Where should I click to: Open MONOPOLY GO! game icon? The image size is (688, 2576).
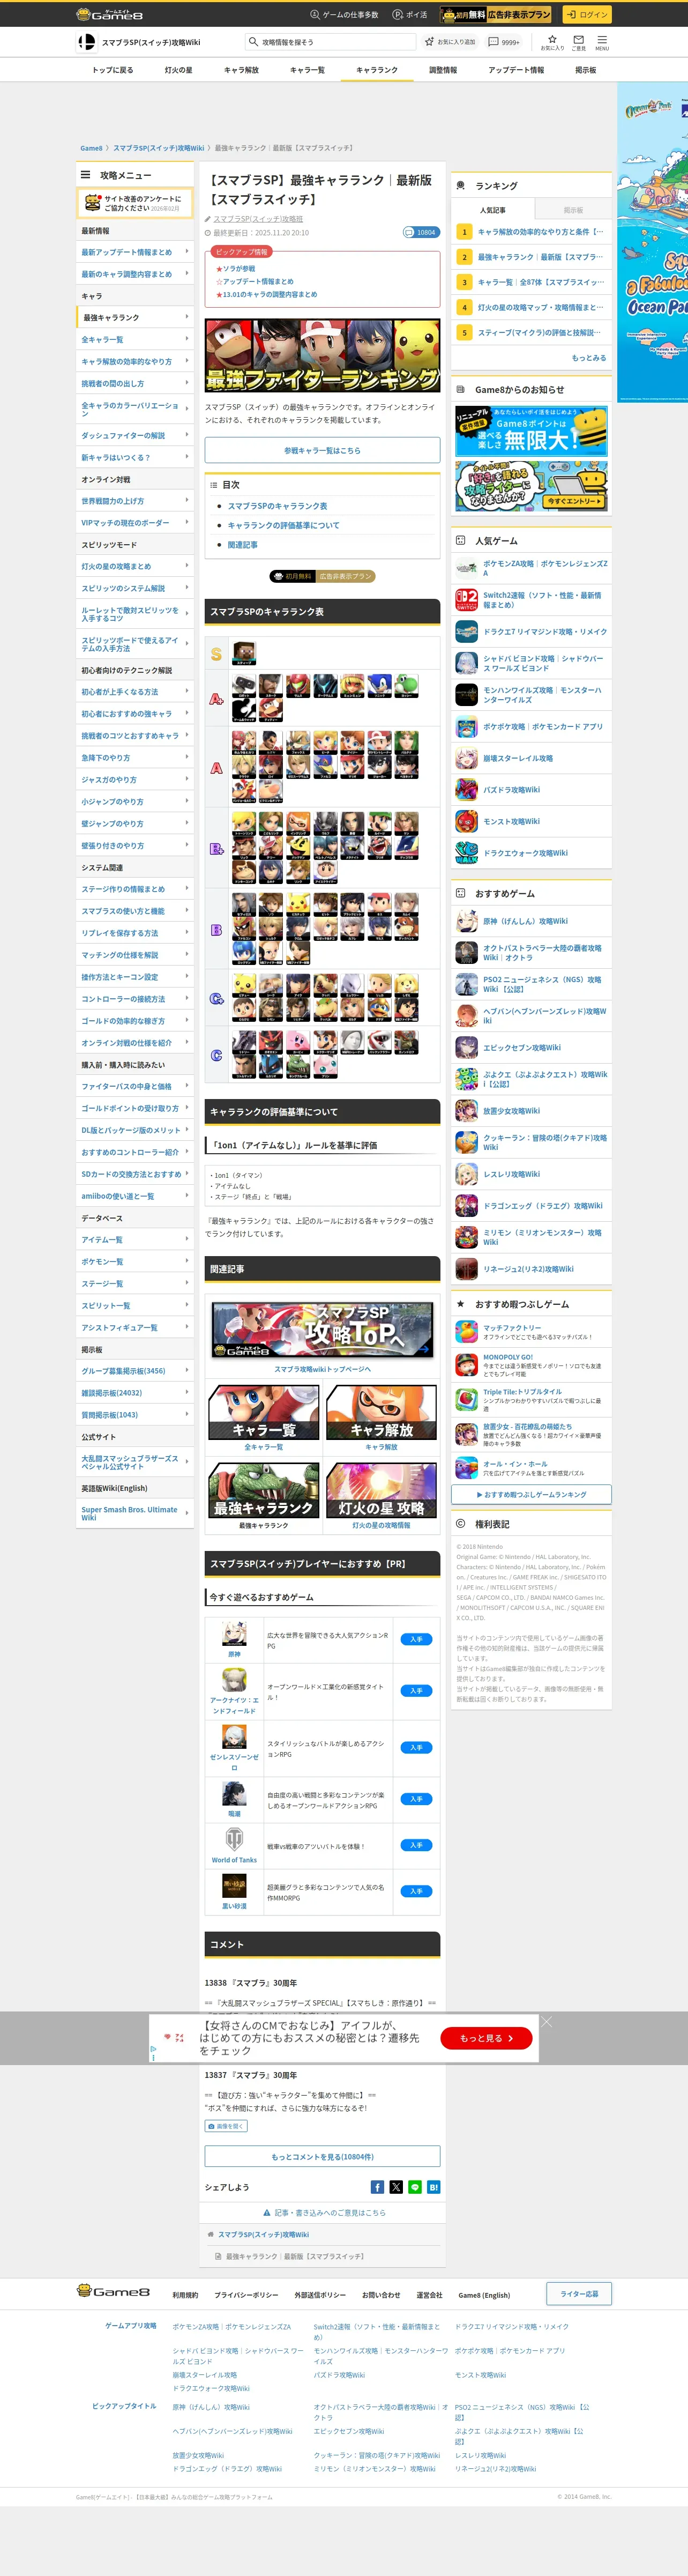click(x=466, y=1365)
